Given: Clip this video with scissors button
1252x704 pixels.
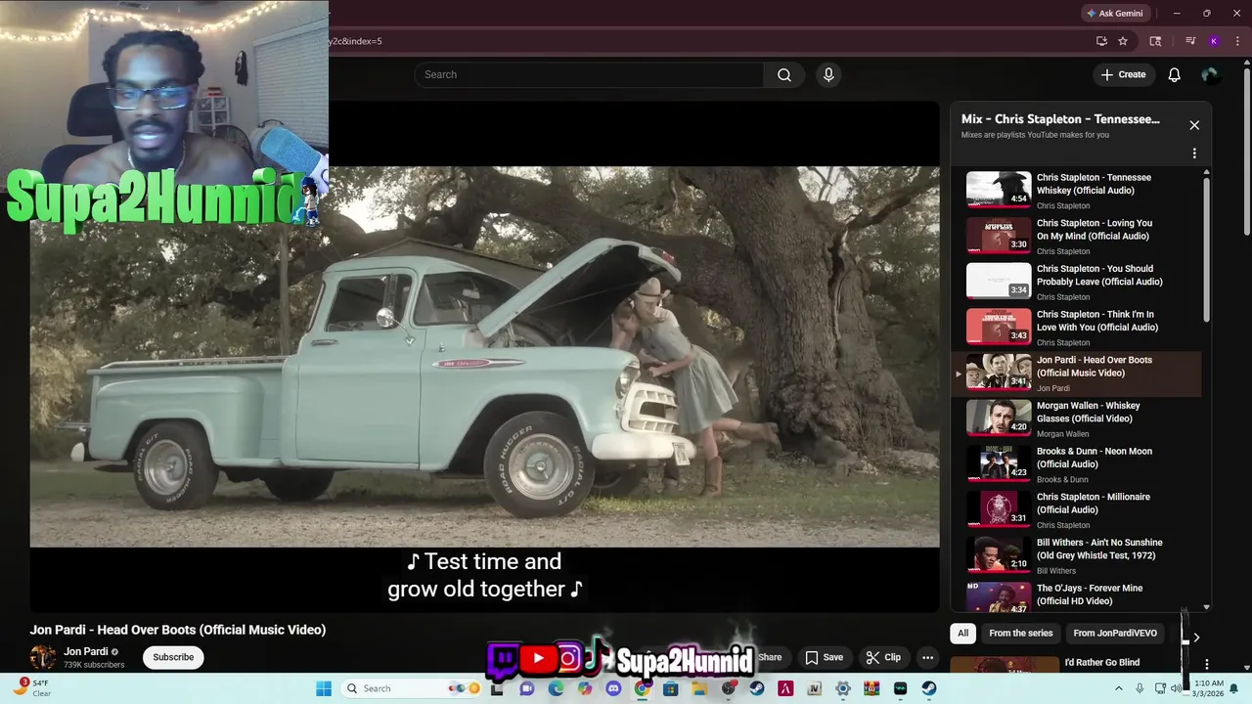Looking at the screenshot, I should (x=883, y=657).
